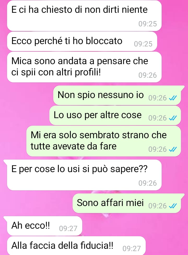Image resolution: width=188 pixels, height=255 pixels.
Task: Select message 'Mi era solo sembrato strano che'
Action: 104,141
